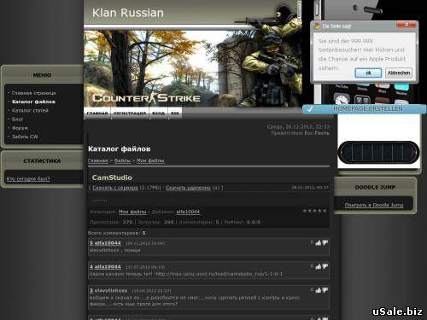Open Блог in the side menu
The image size is (427, 320).
[x=17, y=119]
